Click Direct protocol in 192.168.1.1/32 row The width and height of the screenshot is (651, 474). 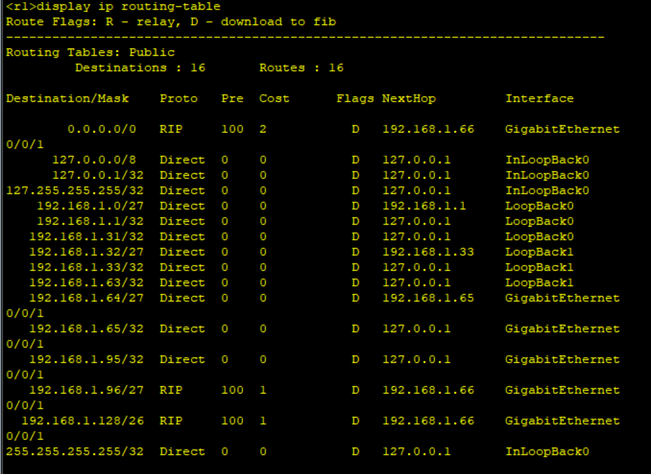coord(182,221)
